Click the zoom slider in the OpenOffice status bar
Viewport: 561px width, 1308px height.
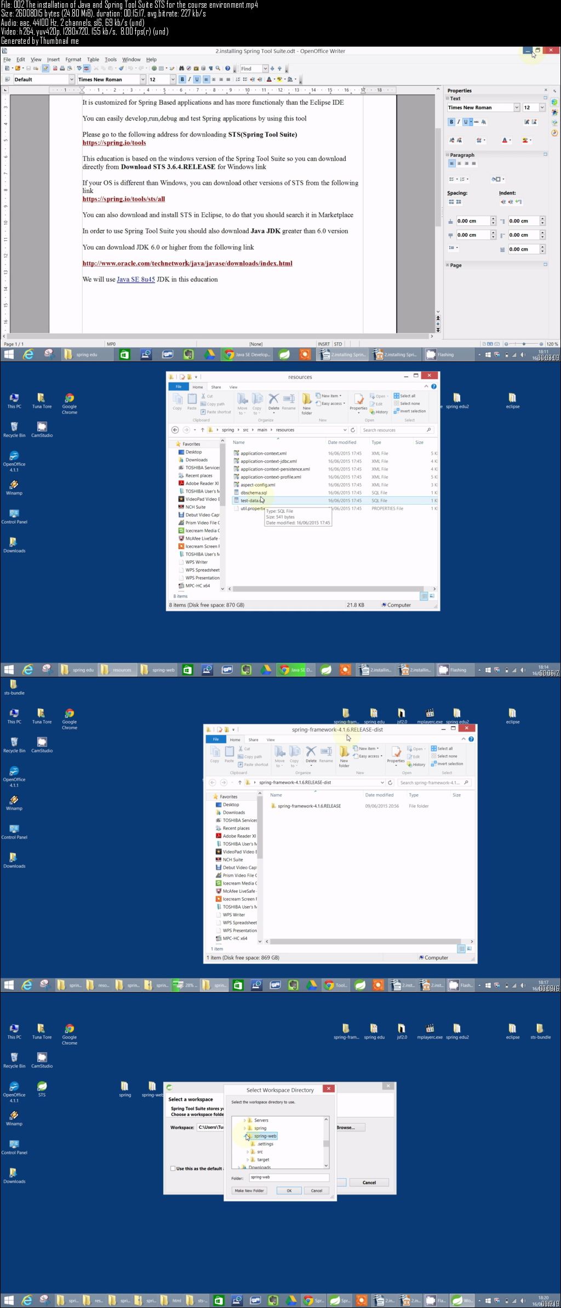pos(523,344)
